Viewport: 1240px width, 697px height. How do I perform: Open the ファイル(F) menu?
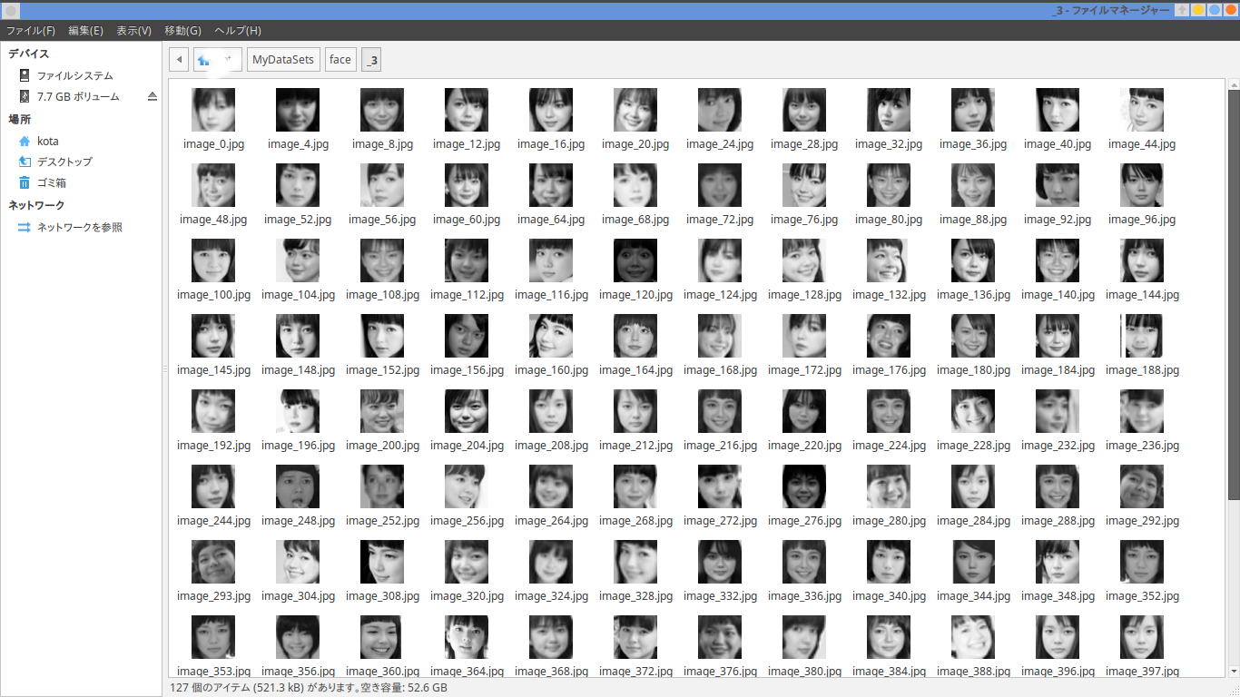click(x=31, y=30)
